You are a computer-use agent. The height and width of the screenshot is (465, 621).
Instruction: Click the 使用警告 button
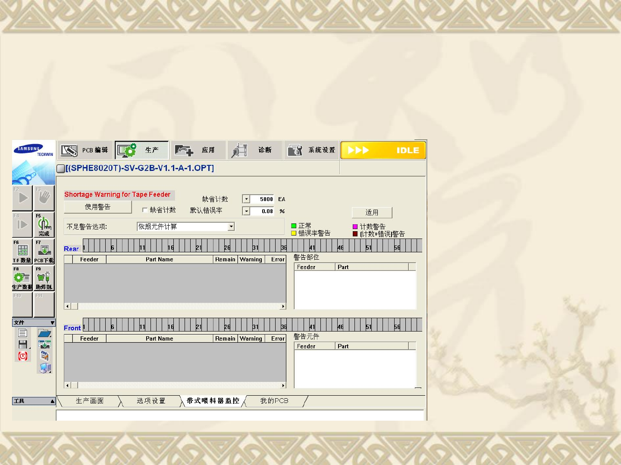[x=98, y=207]
